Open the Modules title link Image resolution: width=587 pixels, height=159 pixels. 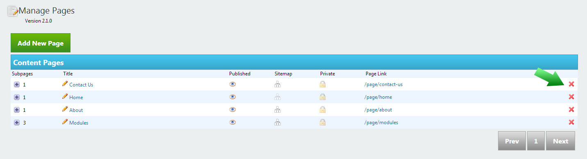[79, 123]
